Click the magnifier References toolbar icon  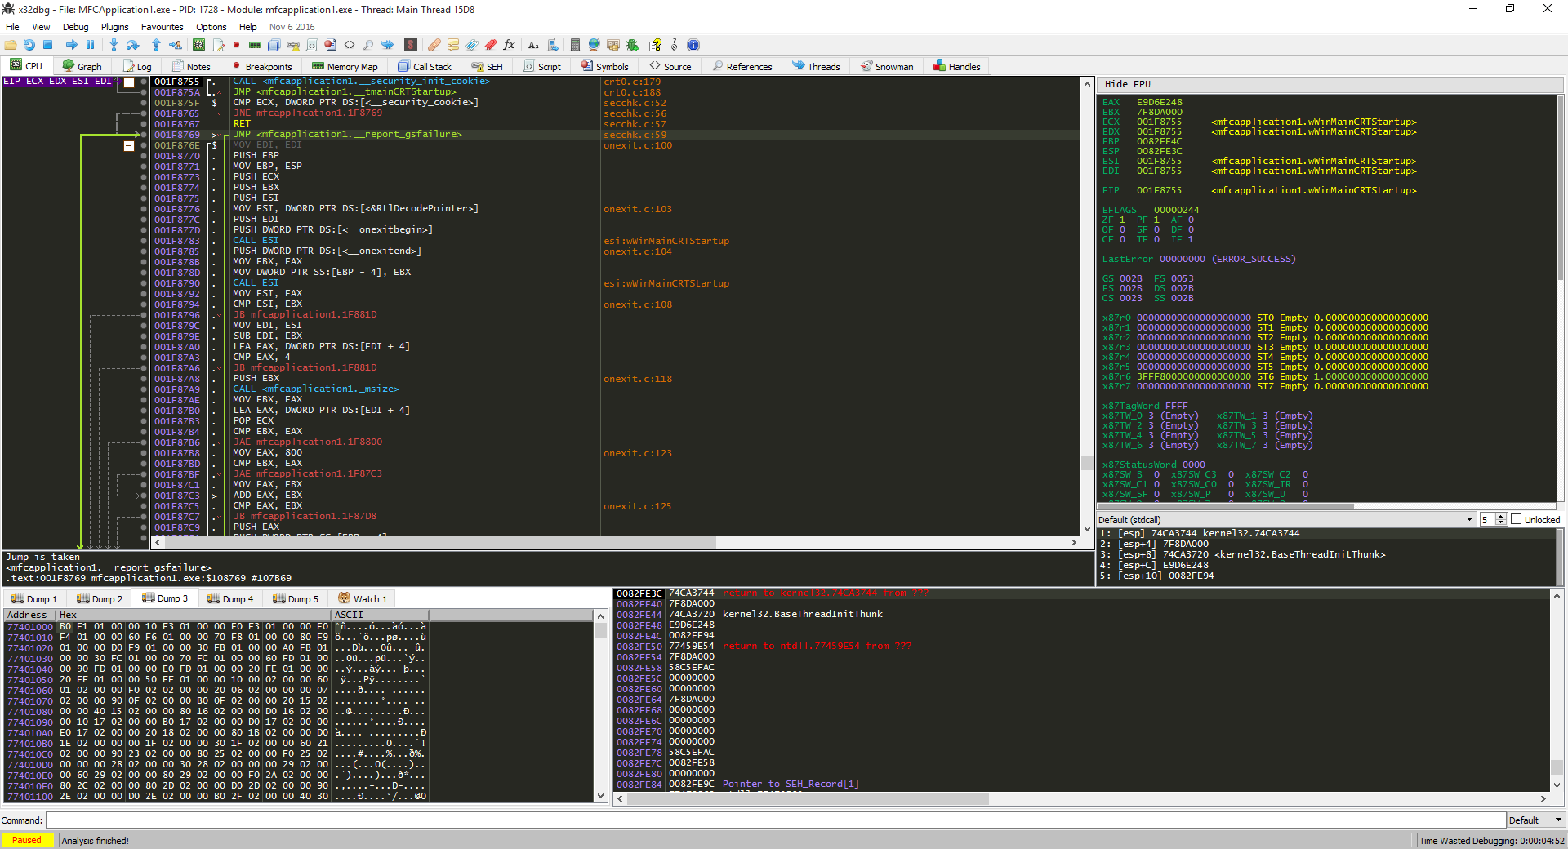tap(368, 45)
